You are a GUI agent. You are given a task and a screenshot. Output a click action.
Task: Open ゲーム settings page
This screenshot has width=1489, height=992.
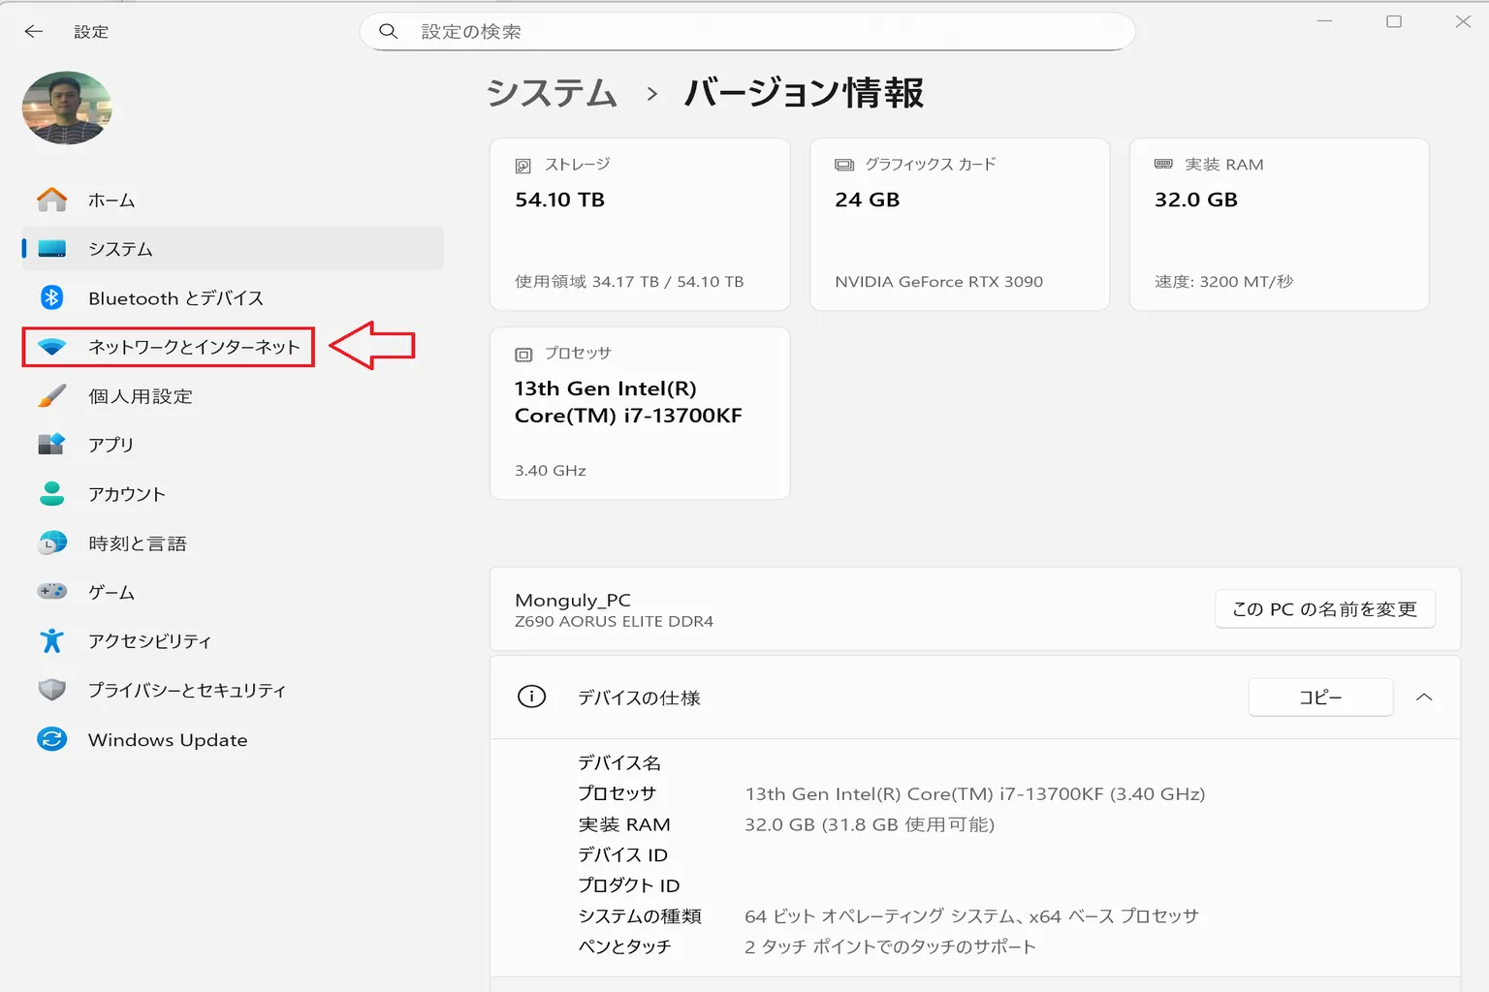233,591
